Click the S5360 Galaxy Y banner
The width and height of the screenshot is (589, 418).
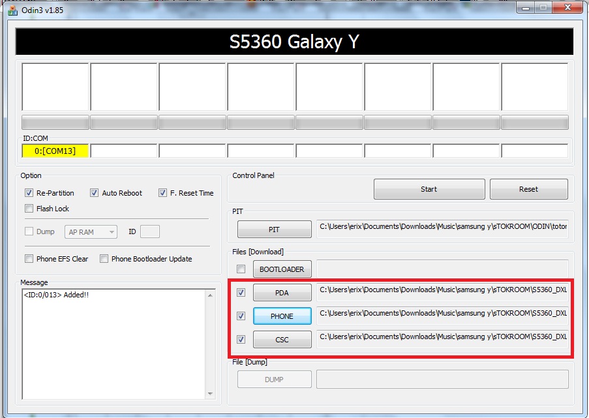295,41
